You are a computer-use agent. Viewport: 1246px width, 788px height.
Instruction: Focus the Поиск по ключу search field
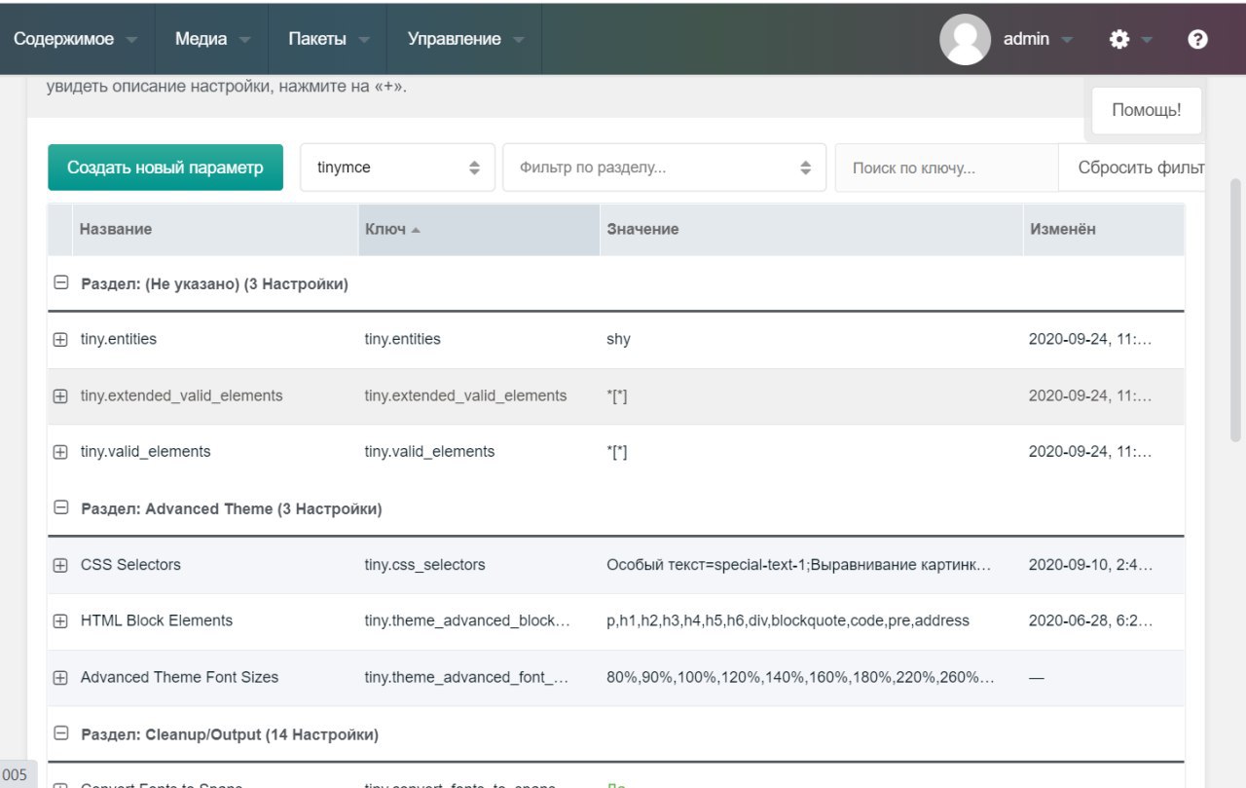point(946,168)
